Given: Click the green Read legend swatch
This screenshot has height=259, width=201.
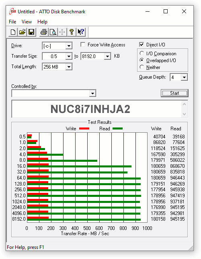Looking at the screenshot, I should [117, 129].
